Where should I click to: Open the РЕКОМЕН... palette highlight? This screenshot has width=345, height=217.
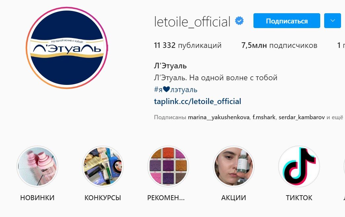click(x=168, y=166)
